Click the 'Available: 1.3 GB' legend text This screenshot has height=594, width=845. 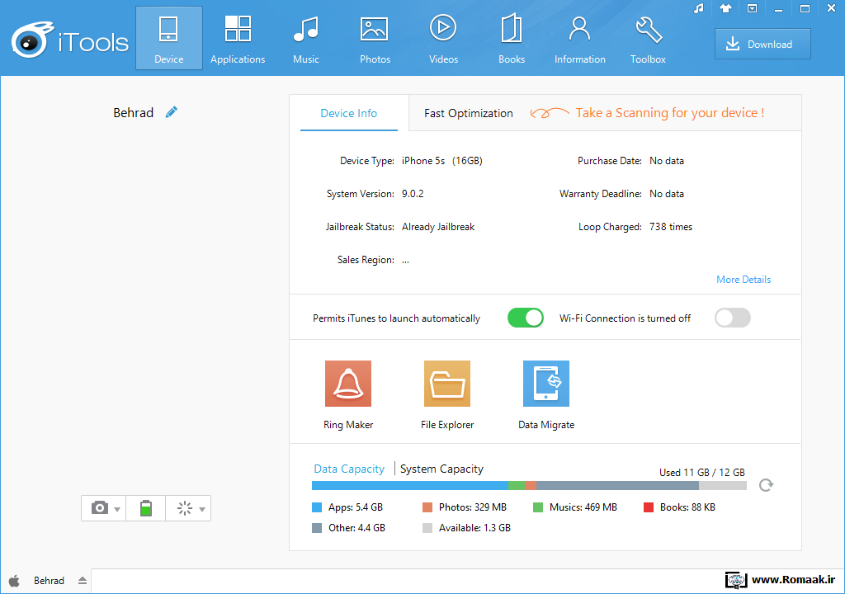[474, 528]
